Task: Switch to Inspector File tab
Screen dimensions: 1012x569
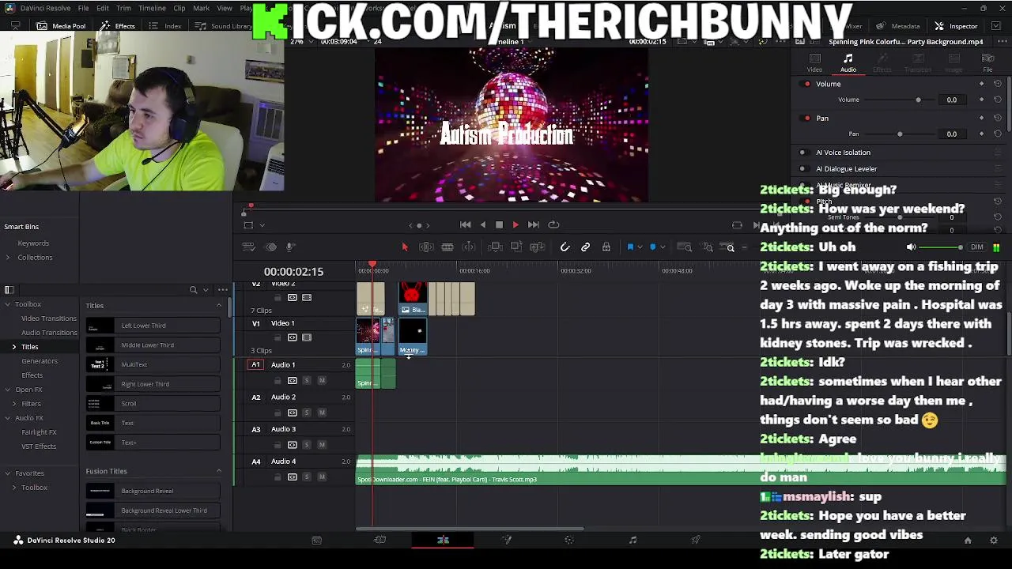Action: click(987, 63)
